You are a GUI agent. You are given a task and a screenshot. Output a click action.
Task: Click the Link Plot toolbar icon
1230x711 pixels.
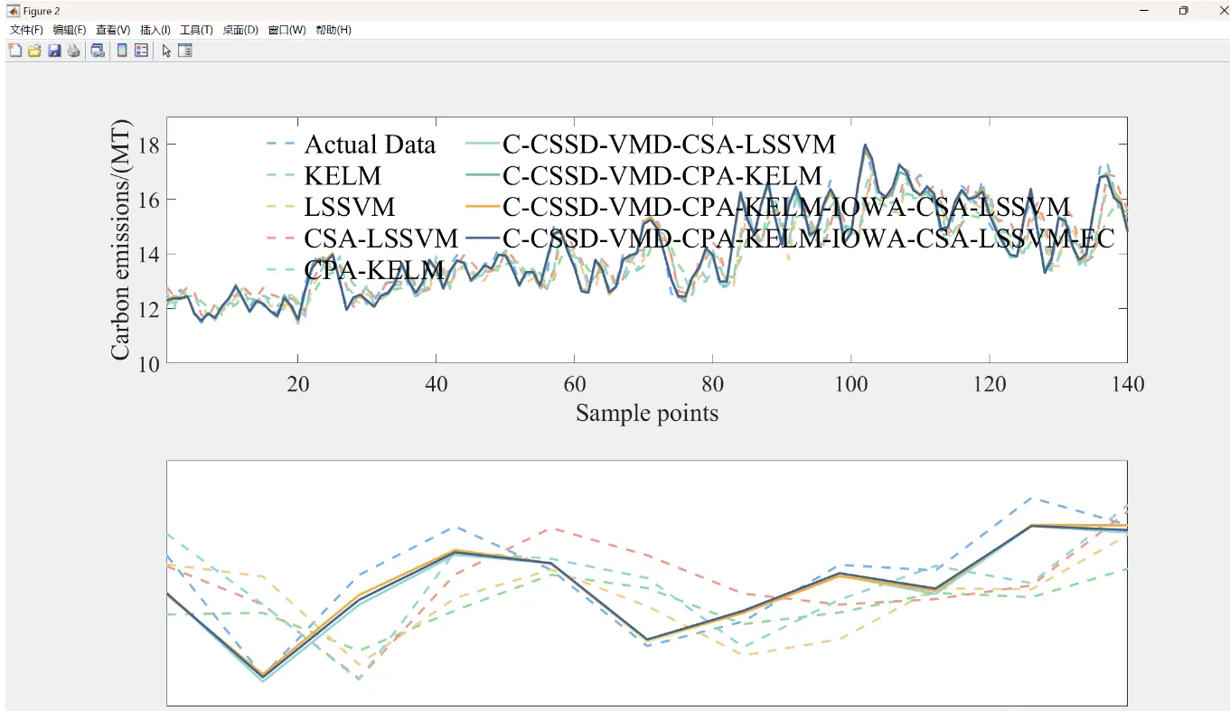pos(98,51)
